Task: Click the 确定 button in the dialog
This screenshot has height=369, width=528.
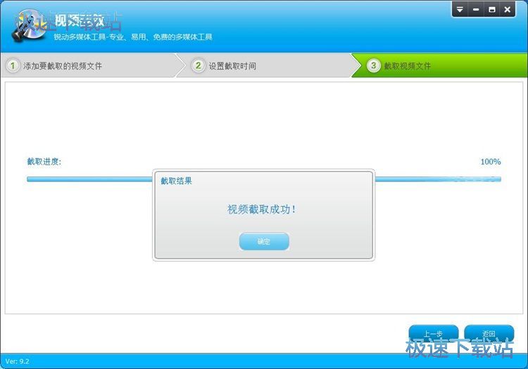Action: [264, 241]
